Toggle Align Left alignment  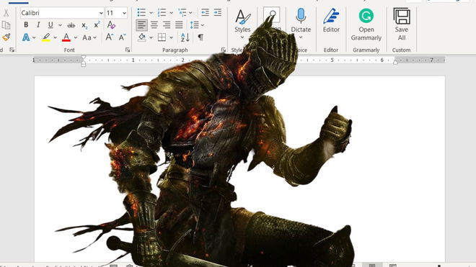point(141,25)
